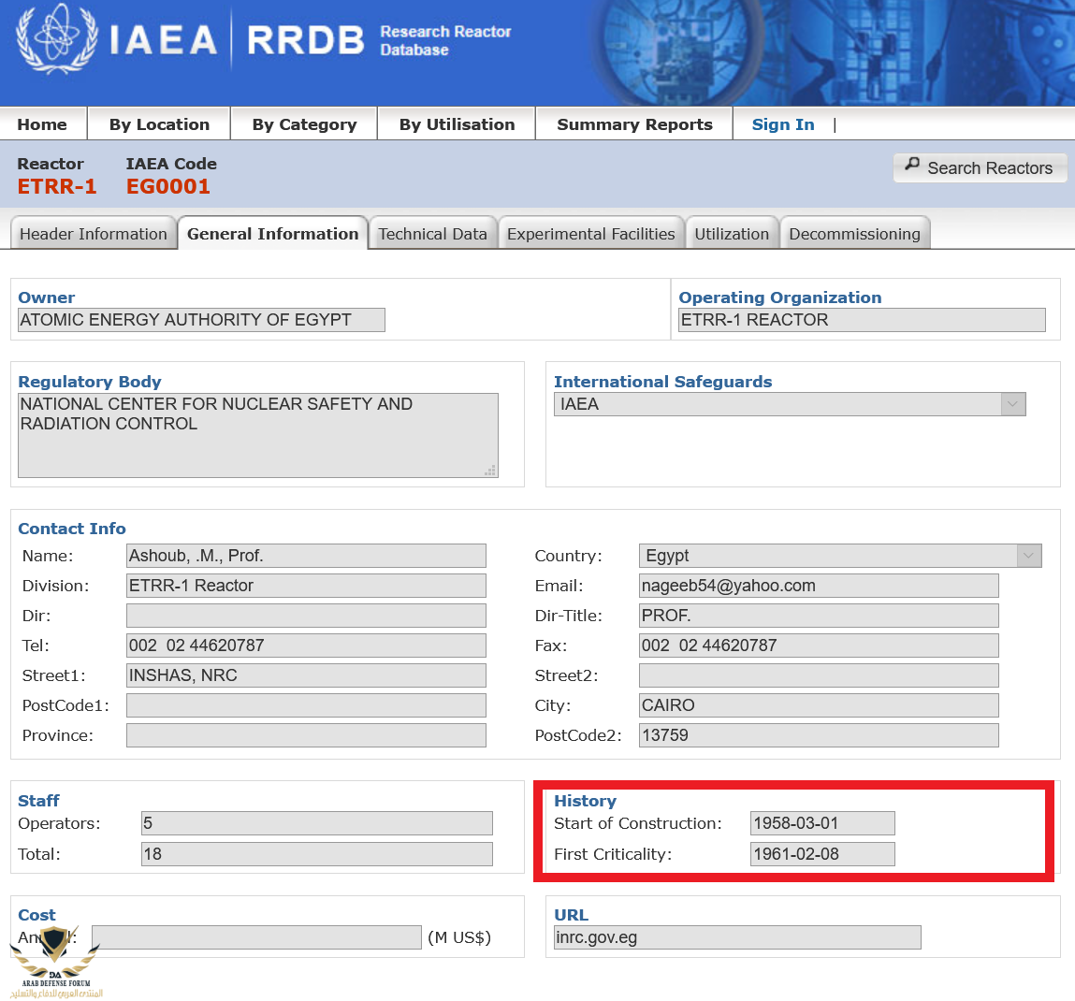
Task: Click the empty Dir field
Action: (x=306, y=615)
